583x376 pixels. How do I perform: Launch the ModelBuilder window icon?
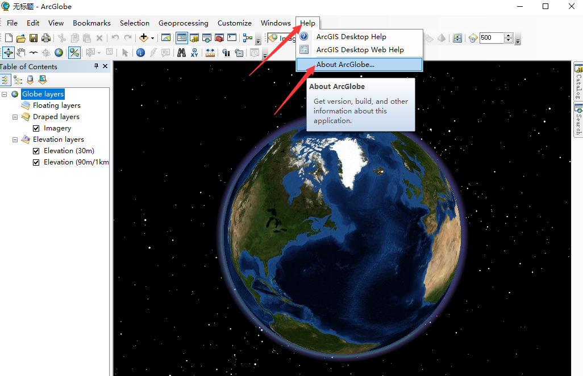247,38
